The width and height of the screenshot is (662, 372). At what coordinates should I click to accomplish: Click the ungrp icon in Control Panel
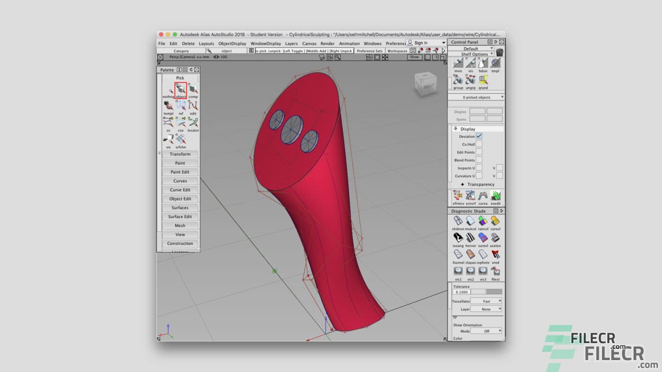click(x=470, y=80)
